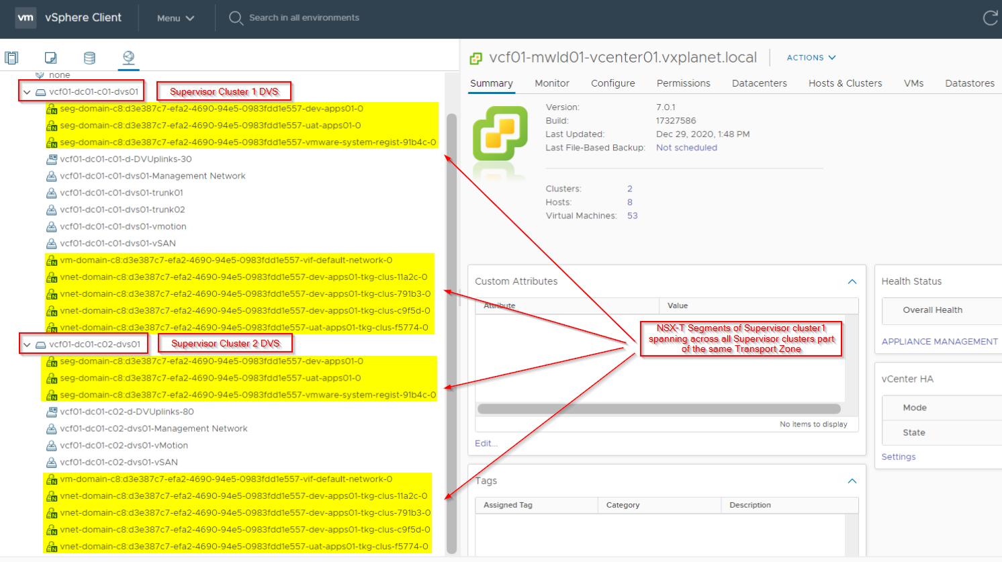Screen dimensions: 1002x562
Task: Click the search magnifier icon
Action: tap(236, 18)
